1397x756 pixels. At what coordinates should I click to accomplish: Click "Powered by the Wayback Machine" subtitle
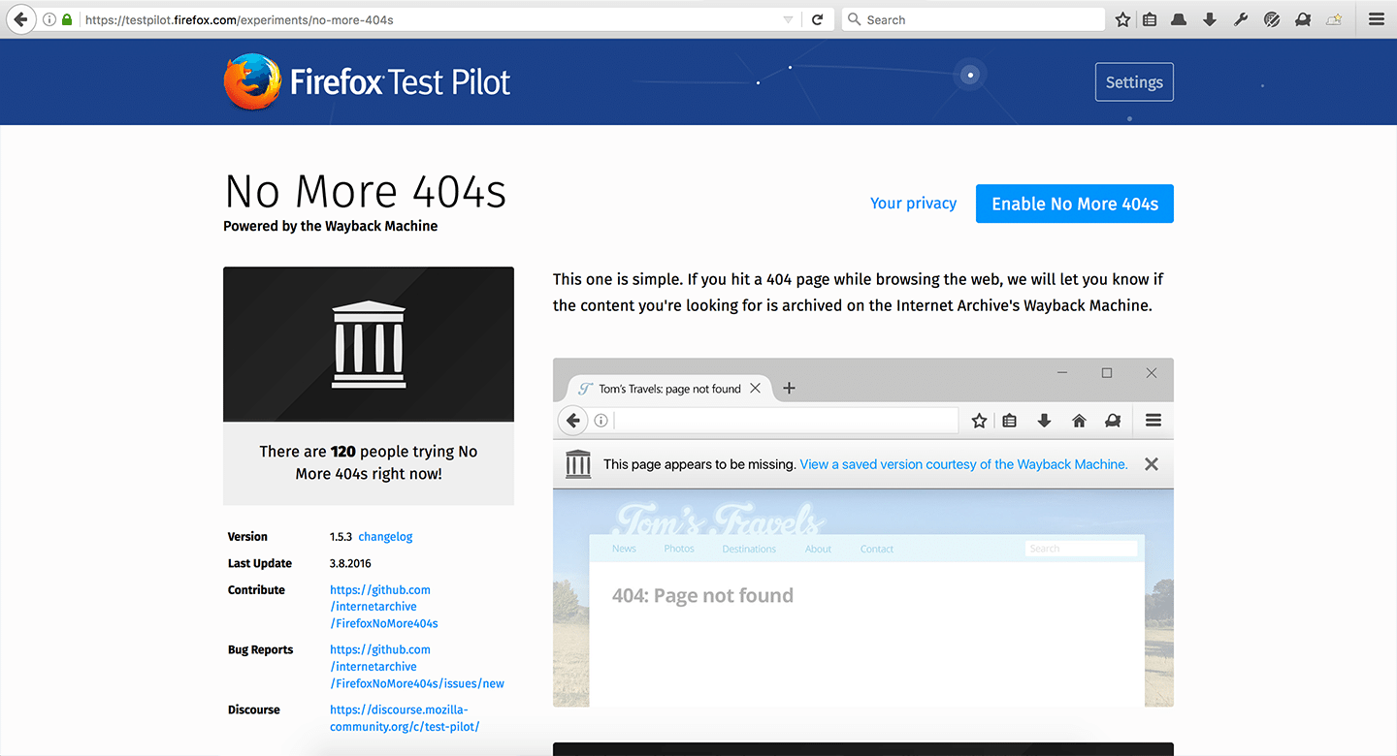pyautogui.click(x=331, y=226)
